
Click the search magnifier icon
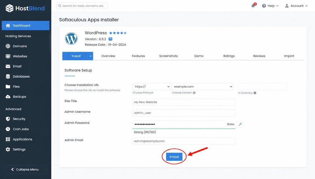coord(60,6)
